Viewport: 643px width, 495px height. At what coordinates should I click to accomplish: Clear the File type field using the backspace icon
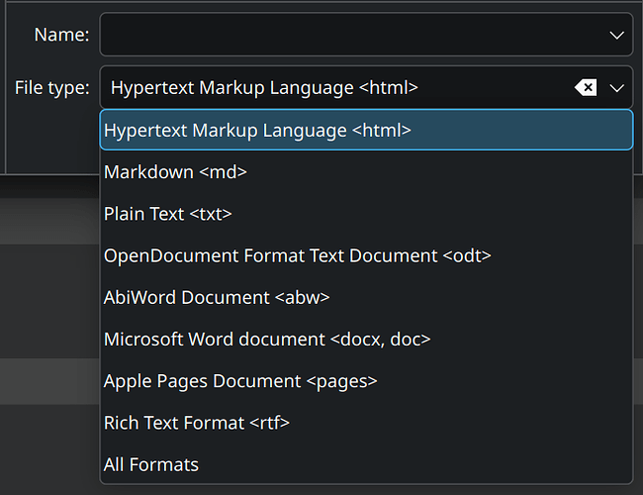[586, 88]
